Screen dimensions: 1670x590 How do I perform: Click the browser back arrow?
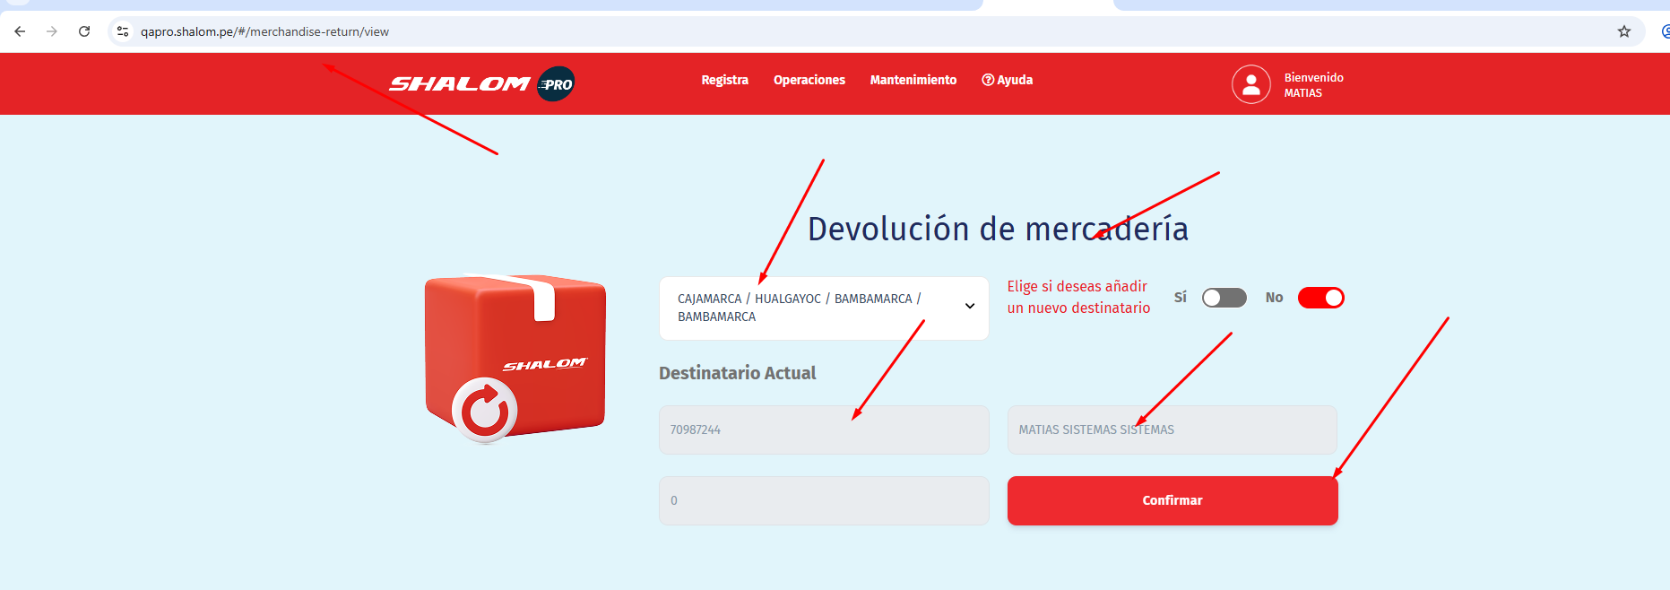pyautogui.click(x=20, y=31)
